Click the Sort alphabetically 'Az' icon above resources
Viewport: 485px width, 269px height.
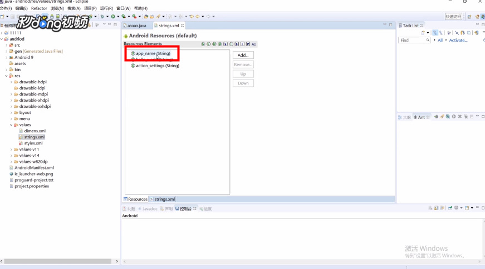[253, 44]
